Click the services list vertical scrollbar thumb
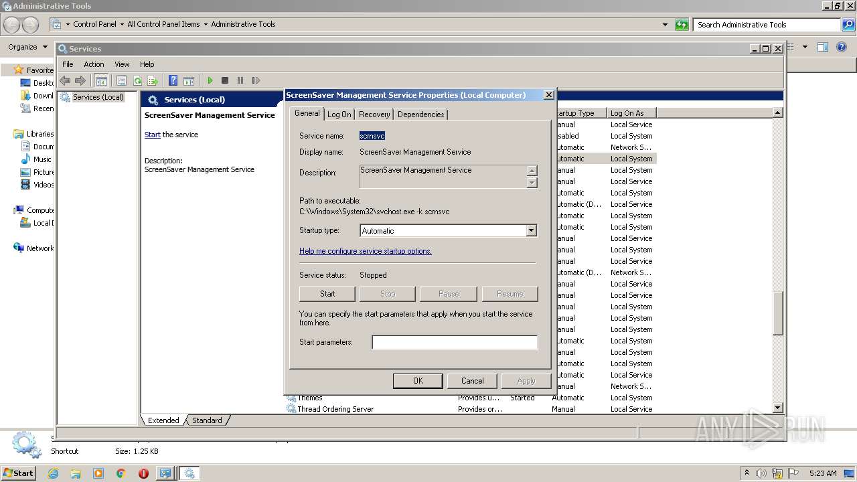The image size is (857, 482). point(777,313)
